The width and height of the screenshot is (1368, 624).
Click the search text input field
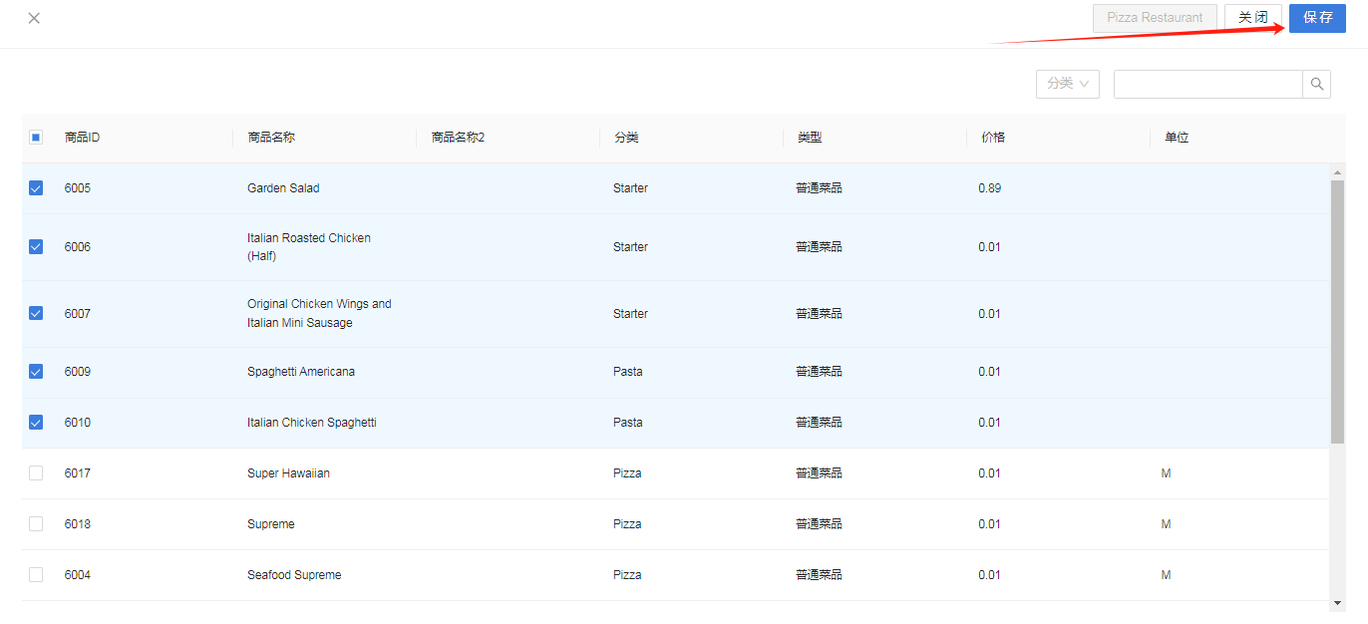(1208, 84)
